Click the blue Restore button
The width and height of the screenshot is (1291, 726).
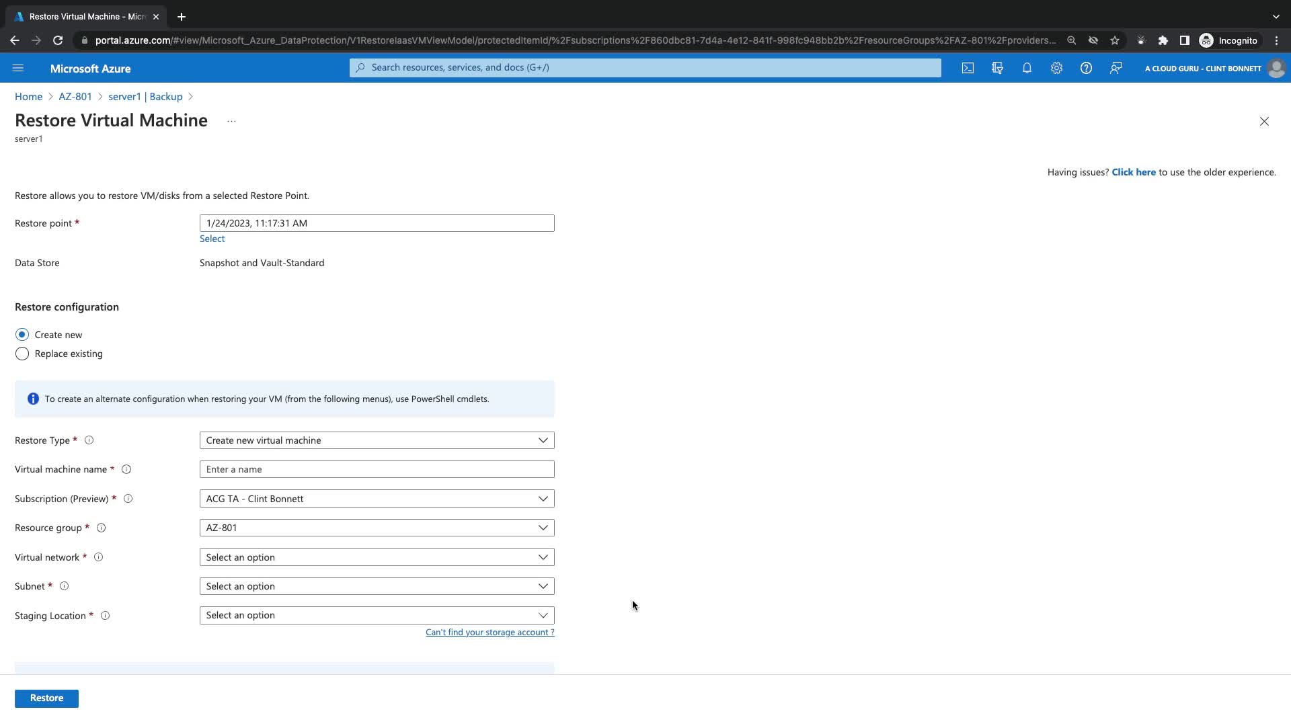point(46,698)
